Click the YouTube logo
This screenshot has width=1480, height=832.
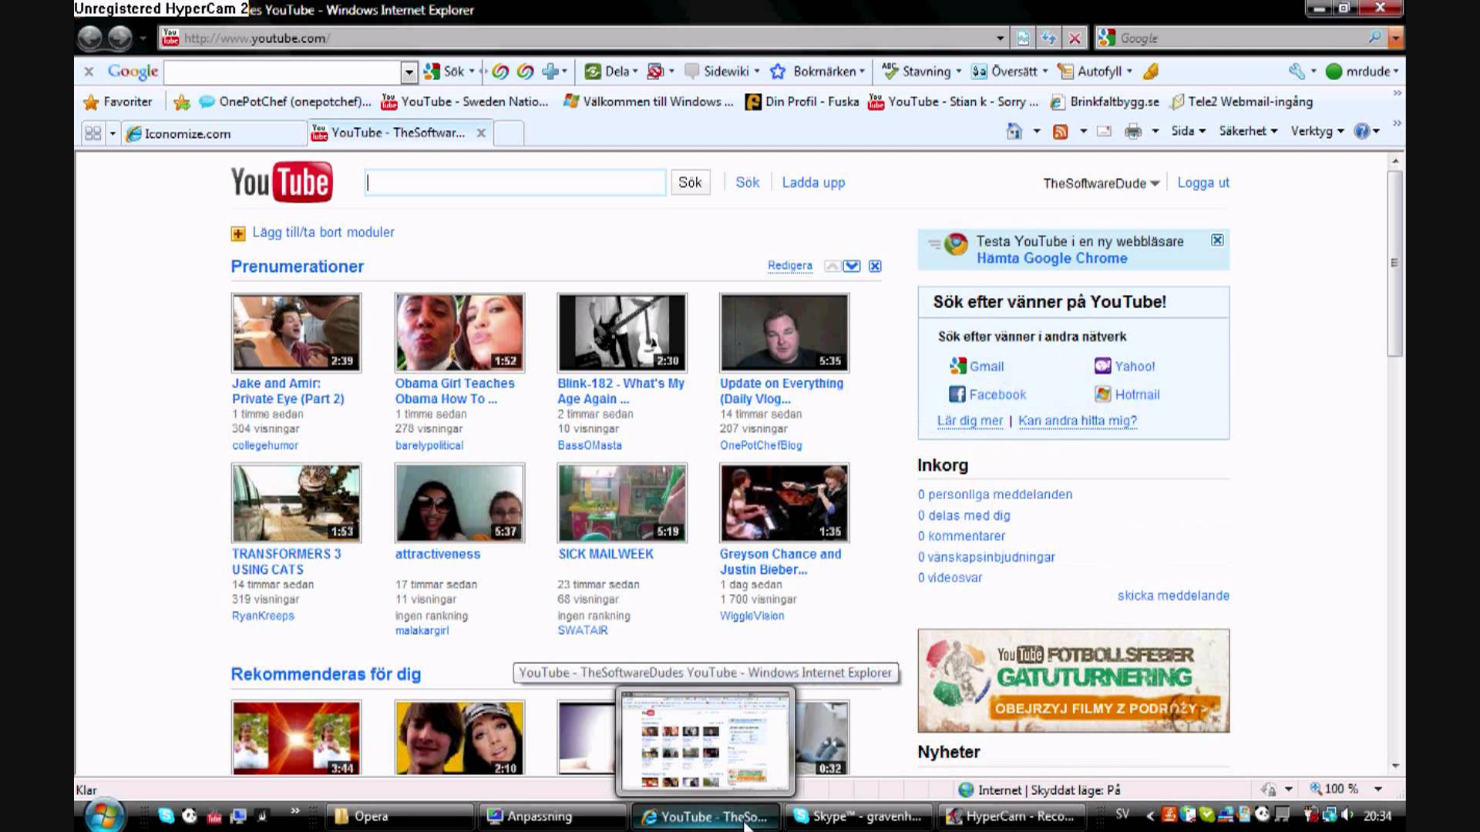(282, 182)
